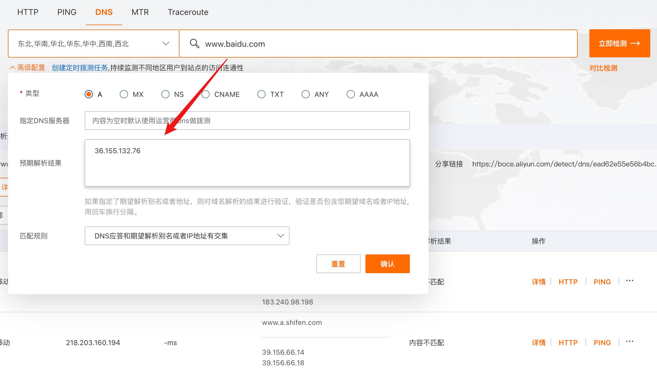Click the 指定DNS服务器 input field
This screenshot has height=372, width=657.
click(247, 120)
